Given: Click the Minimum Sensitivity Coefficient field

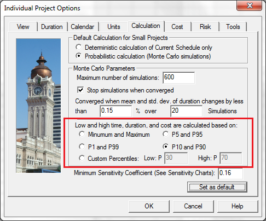Looking at the screenshot, I should tap(230, 173).
